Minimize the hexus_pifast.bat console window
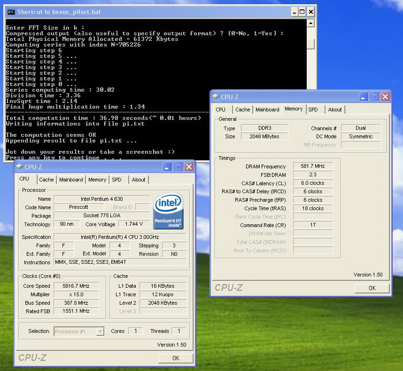Image resolution: width=403 pixels, height=371 pixels. [294, 12]
